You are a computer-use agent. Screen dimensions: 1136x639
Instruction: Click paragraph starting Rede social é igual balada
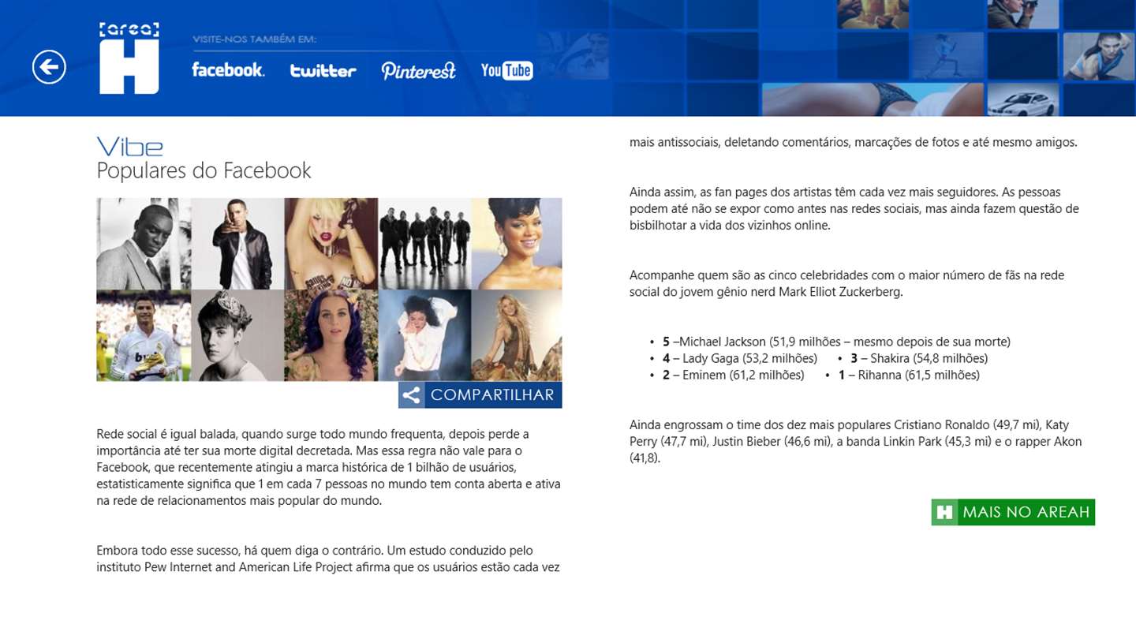328,467
